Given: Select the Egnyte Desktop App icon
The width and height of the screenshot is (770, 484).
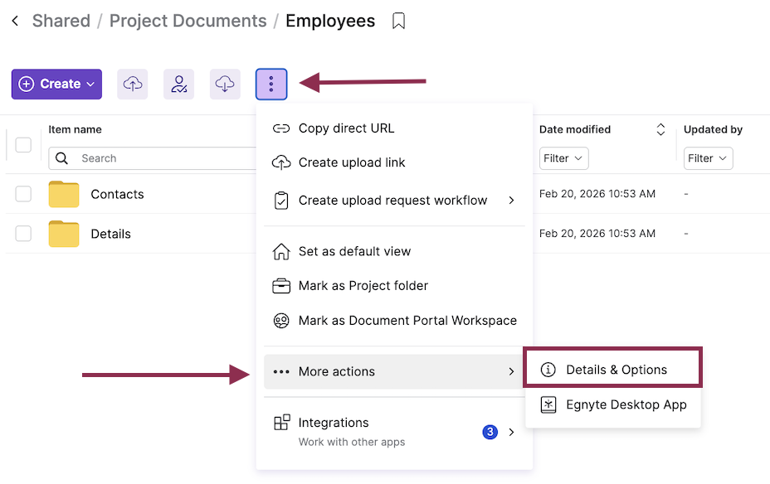Looking at the screenshot, I should [548, 405].
